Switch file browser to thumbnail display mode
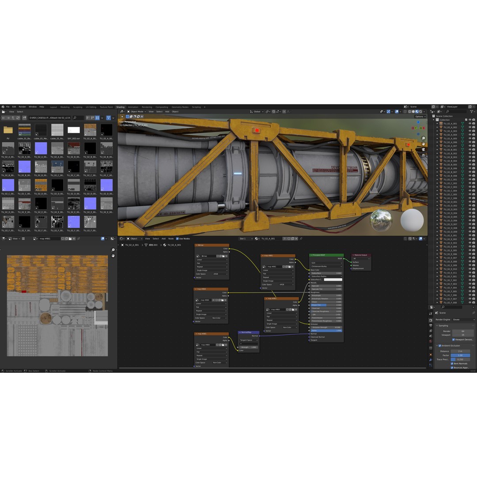This screenshot has width=477, height=477. coord(97,118)
